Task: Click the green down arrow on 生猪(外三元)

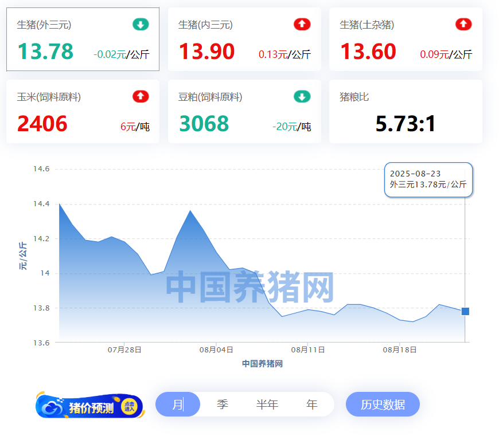Action: (141, 24)
